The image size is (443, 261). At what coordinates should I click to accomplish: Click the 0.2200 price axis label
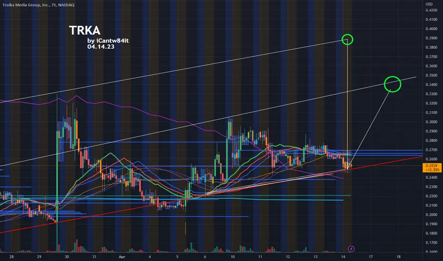[x=432, y=196]
